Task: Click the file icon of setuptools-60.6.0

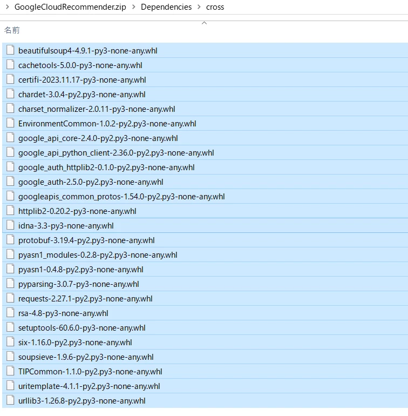Action: pos(10,327)
